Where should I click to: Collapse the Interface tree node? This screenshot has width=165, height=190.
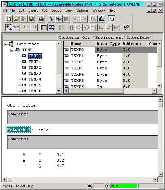[x=6, y=44]
